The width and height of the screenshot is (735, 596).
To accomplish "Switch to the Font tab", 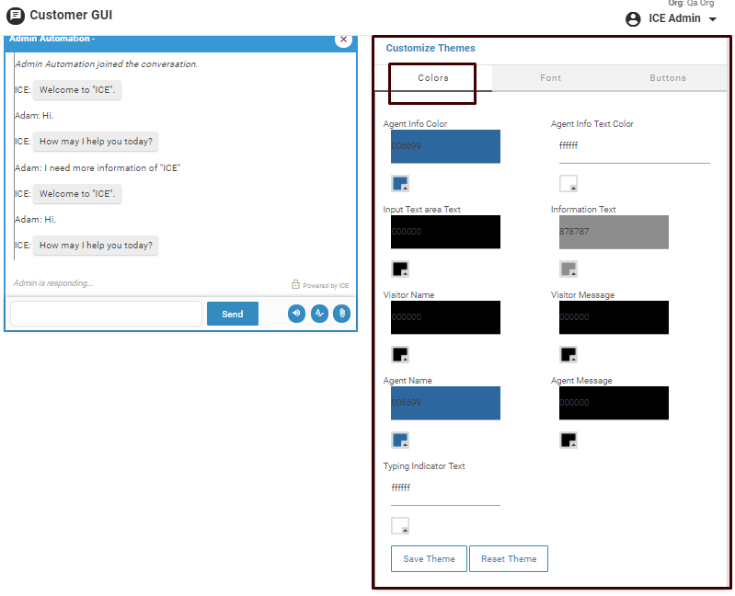I will [550, 78].
